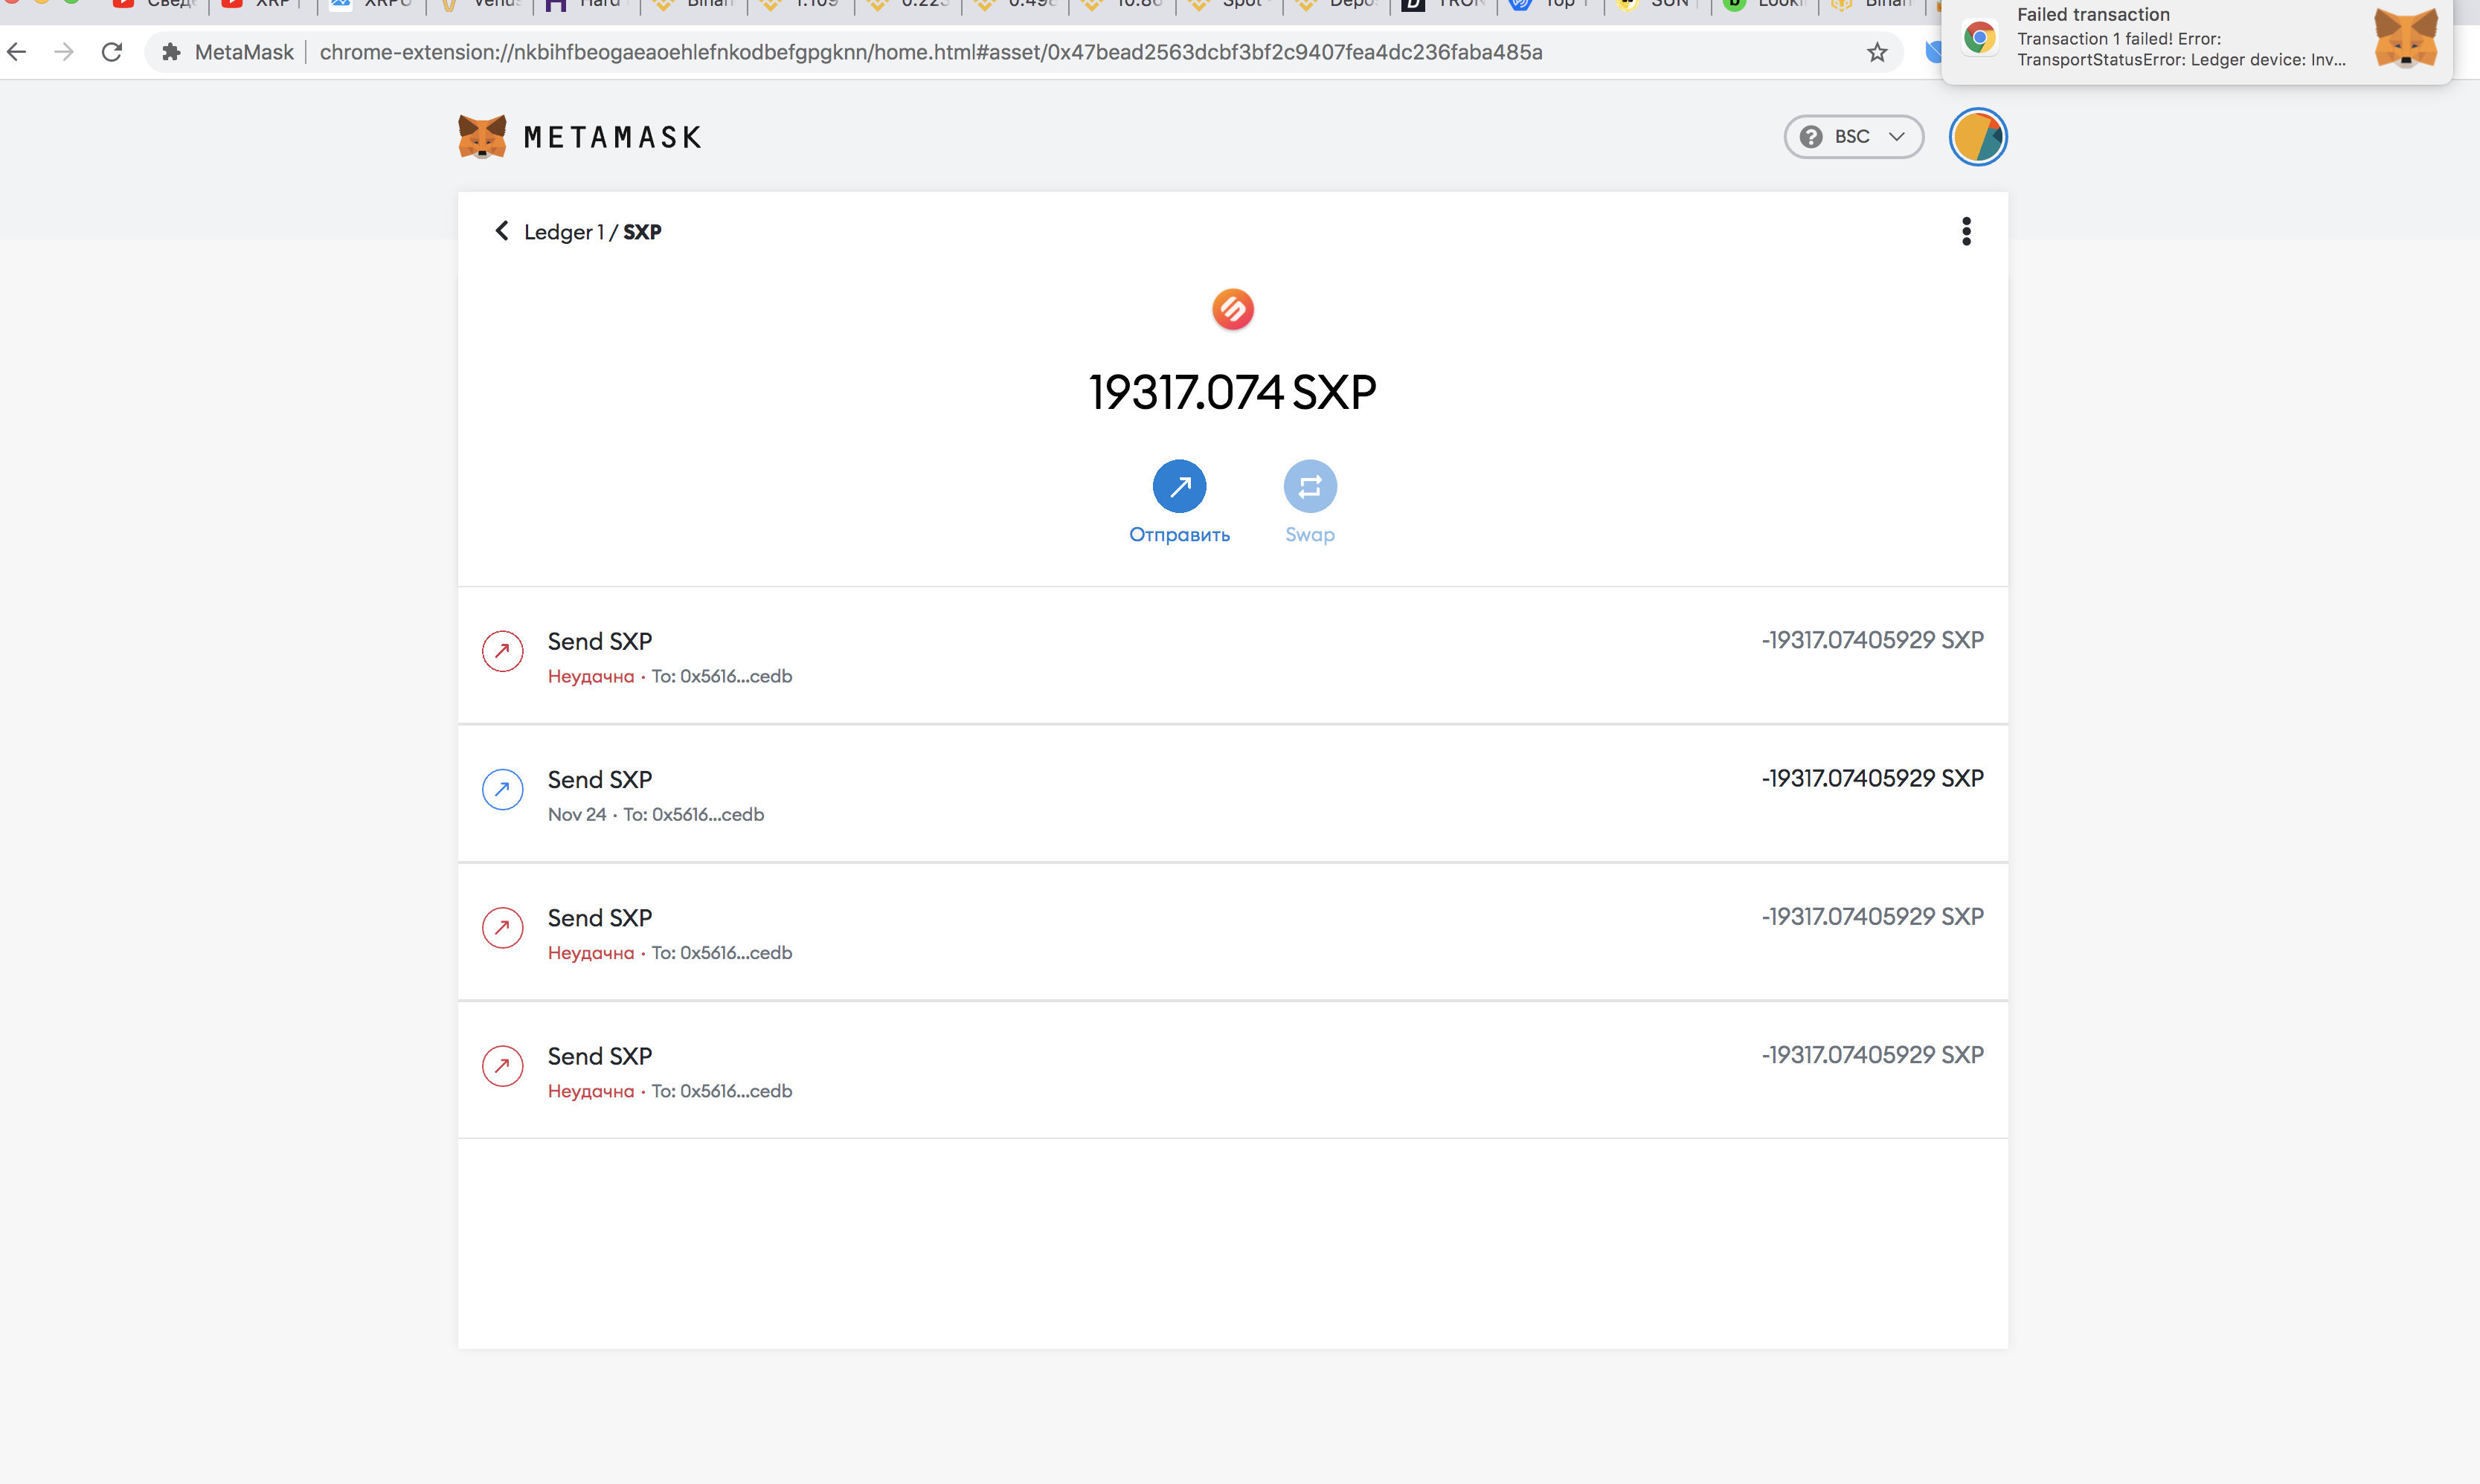Click the 19317.074 SXP balance text

click(x=1233, y=392)
